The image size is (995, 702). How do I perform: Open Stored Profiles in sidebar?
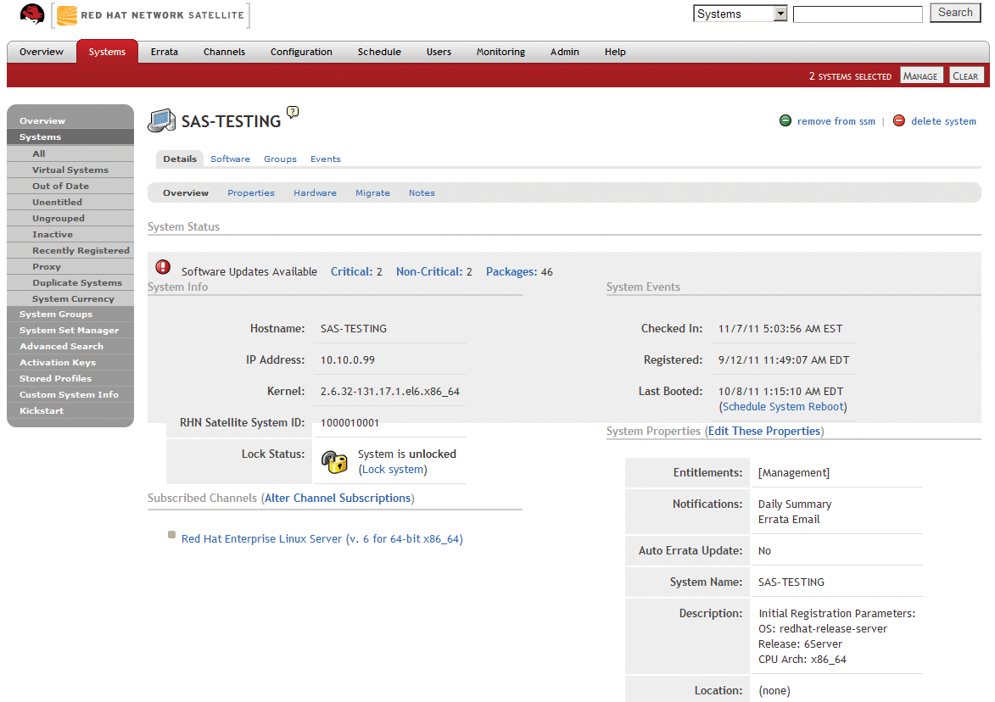coord(70,378)
